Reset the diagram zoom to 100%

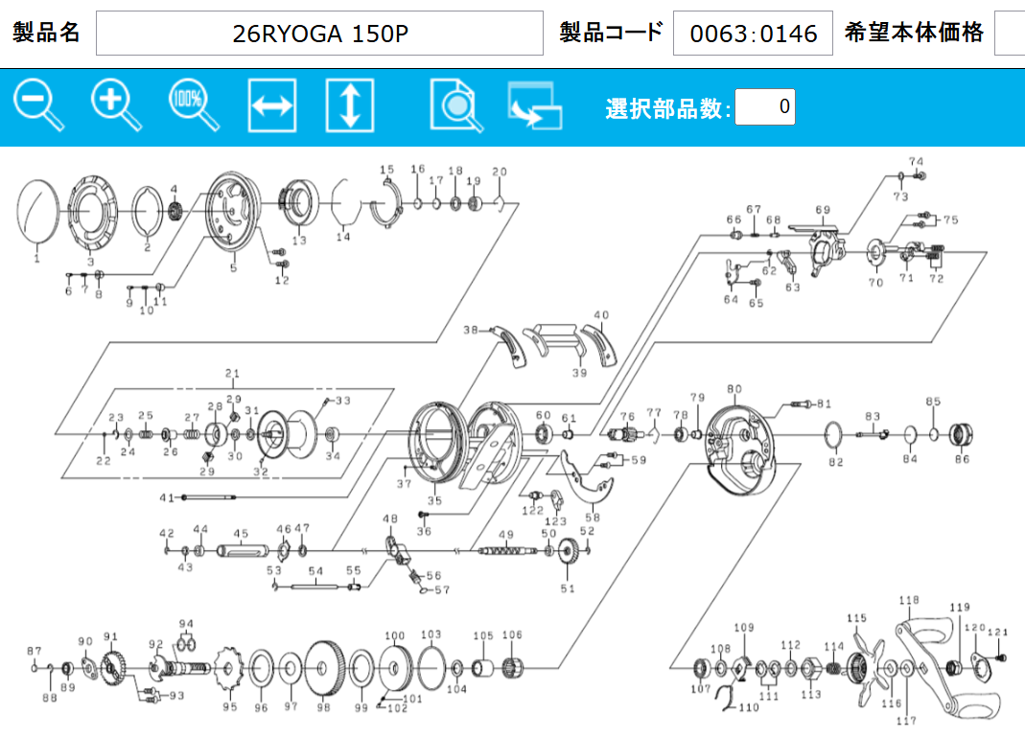pos(194,105)
